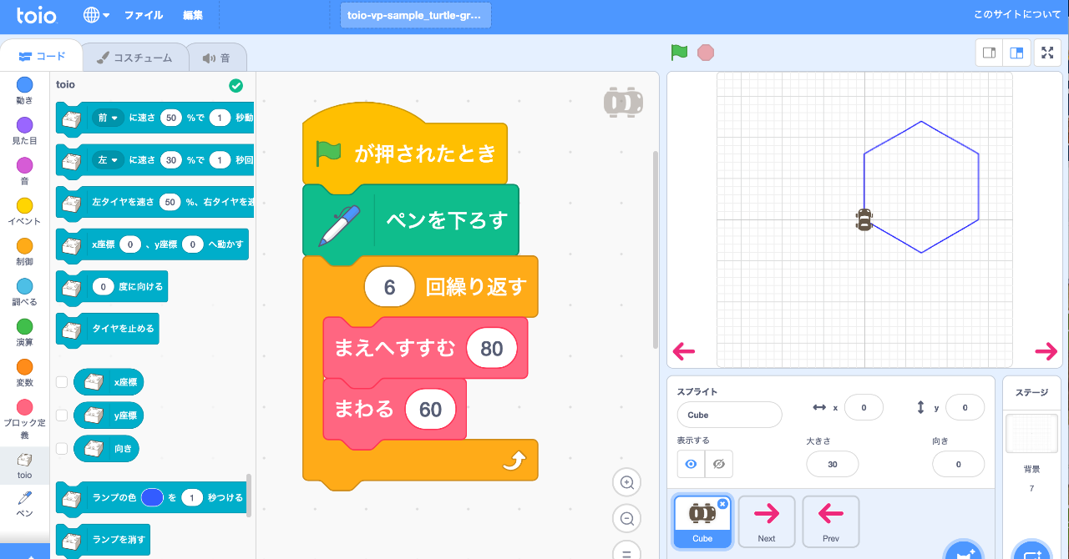
Task: Open the ファイル menu
Action: (x=144, y=15)
